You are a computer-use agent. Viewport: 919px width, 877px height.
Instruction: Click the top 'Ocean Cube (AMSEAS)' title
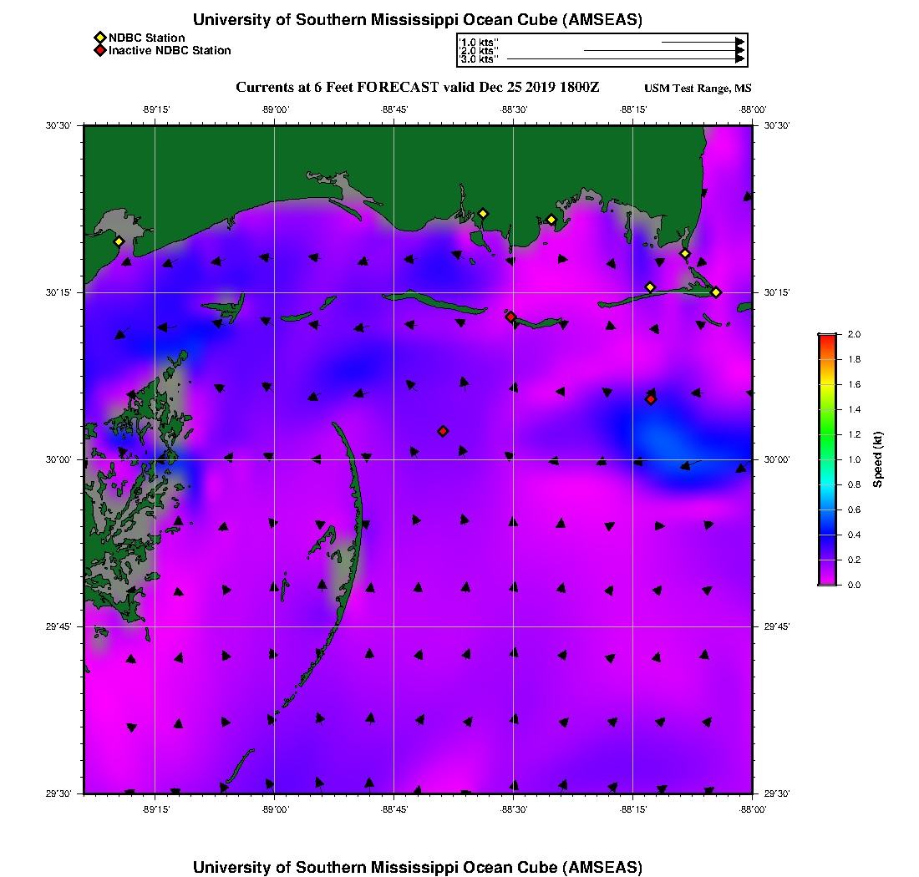(418, 20)
